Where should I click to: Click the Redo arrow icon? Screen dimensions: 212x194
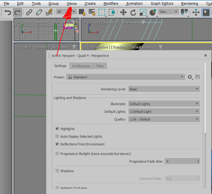18,12
